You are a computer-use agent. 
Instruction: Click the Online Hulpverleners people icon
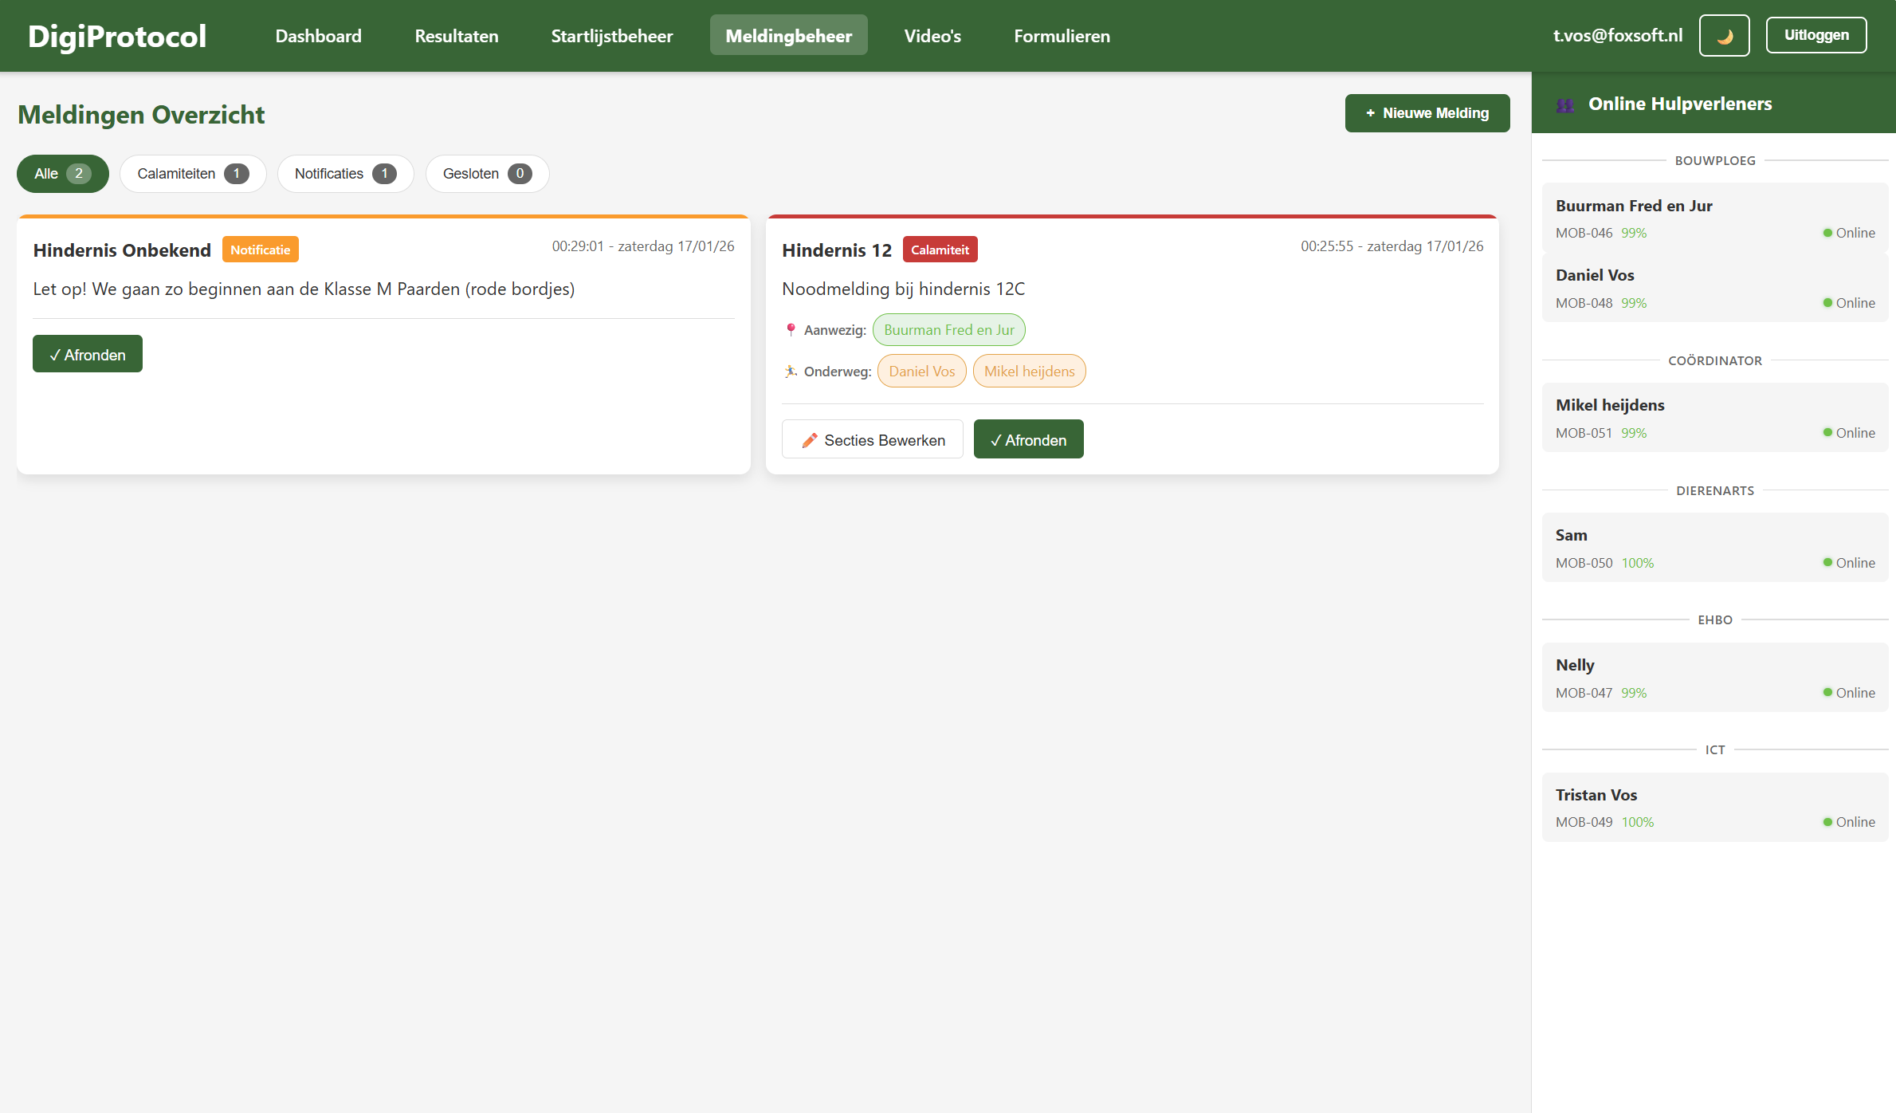pos(1565,104)
